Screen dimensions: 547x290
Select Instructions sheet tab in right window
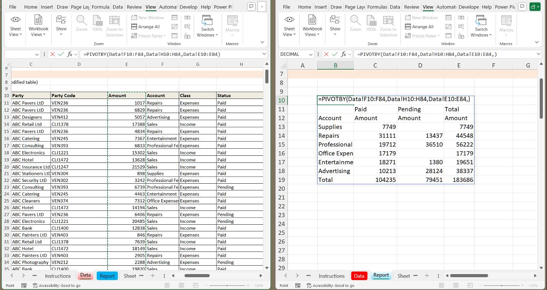tap(332, 276)
